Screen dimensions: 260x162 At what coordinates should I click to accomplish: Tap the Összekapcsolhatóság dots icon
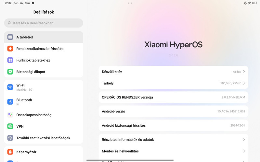pos(10,115)
